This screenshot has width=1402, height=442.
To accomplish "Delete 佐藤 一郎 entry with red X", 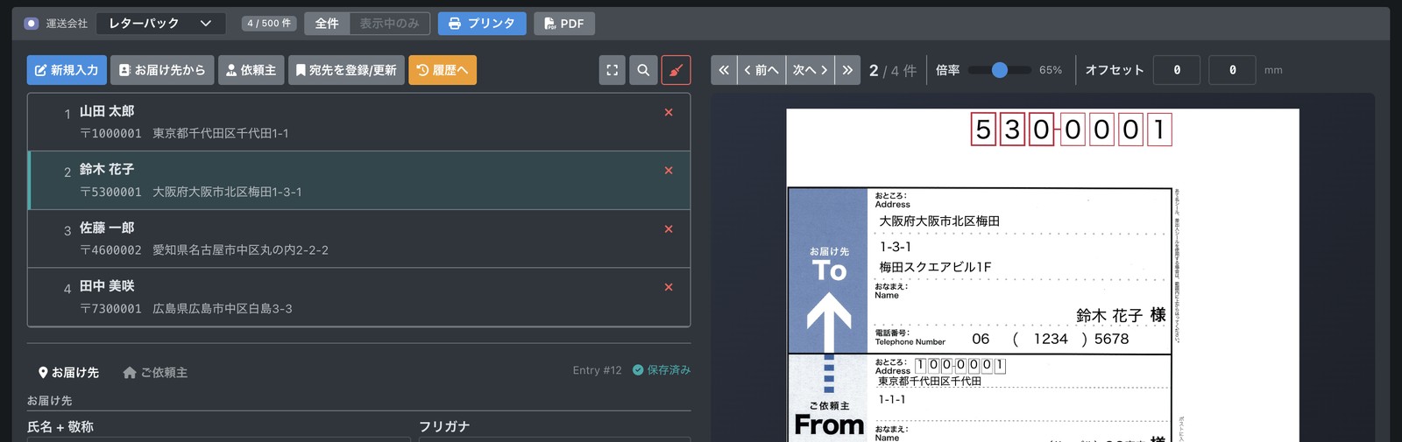I will [x=669, y=228].
